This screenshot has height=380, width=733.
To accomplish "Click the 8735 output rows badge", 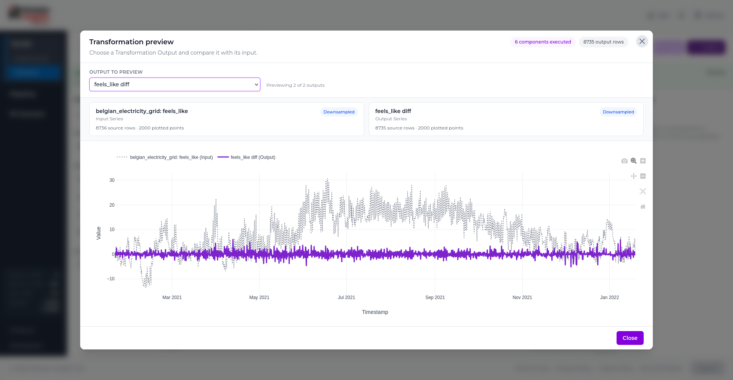I will pyautogui.click(x=604, y=42).
